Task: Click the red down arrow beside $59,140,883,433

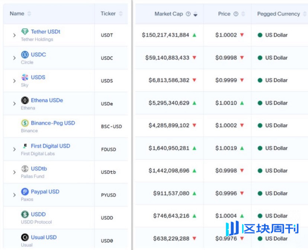Action: click(x=194, y=58)
